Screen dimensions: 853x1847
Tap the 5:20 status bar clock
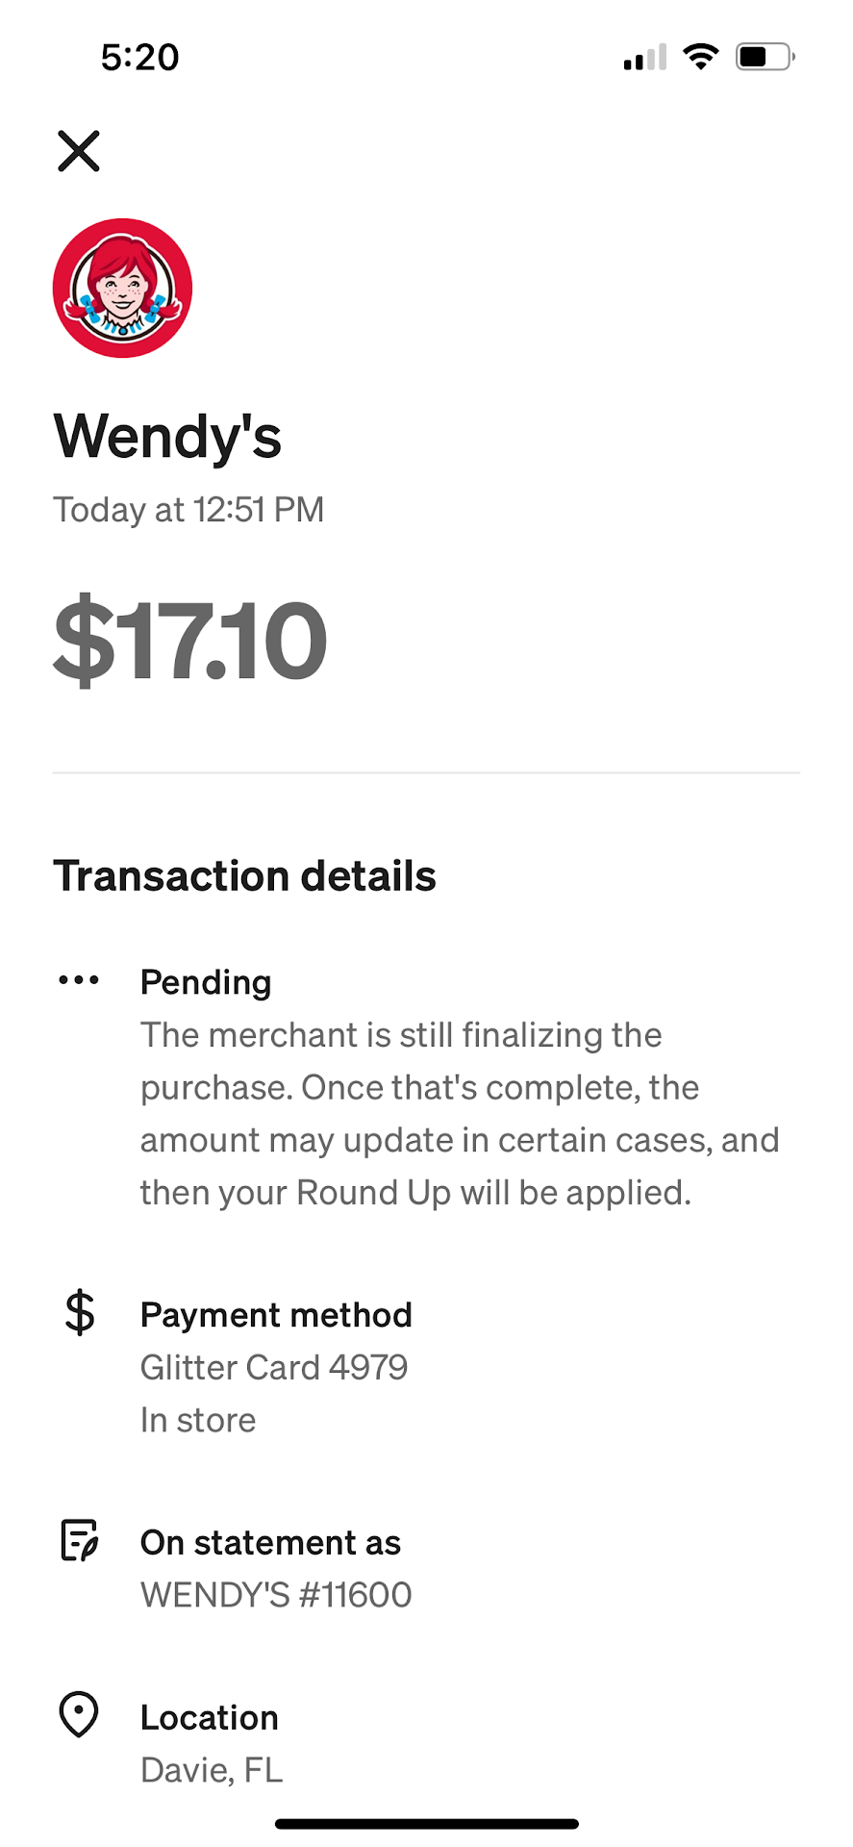(140, 58)
